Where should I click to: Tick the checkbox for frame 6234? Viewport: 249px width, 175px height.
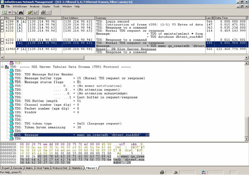coord(2,43)
